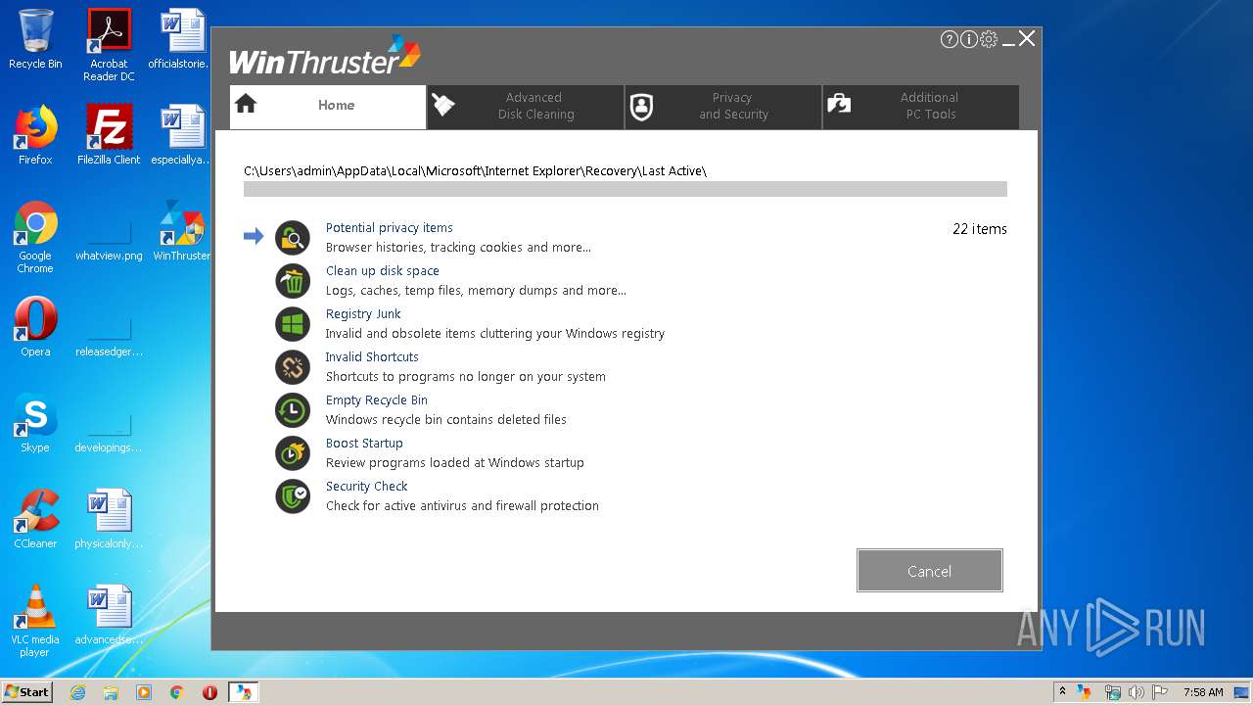
Task: Open the WinThruster info icon
Action: click(968, 39)
